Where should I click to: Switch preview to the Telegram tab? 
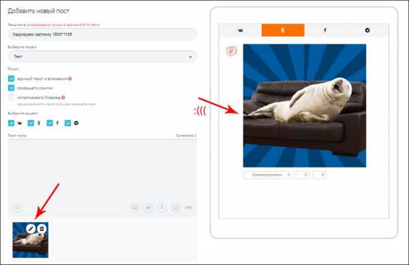click(x=367, y=30)
